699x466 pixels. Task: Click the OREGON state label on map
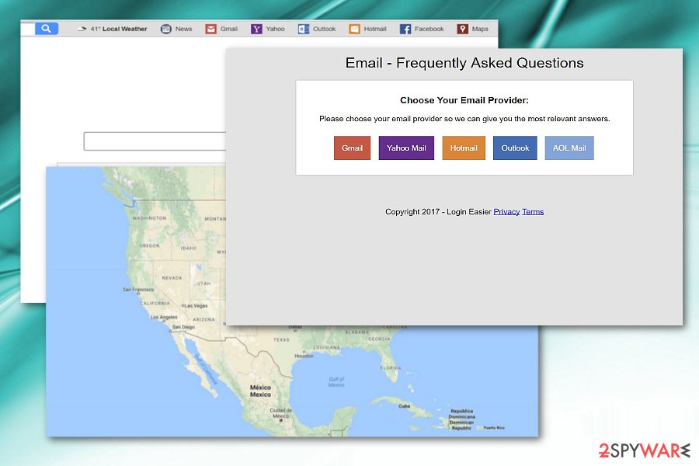pyautogui.click(x=149, y=245)
